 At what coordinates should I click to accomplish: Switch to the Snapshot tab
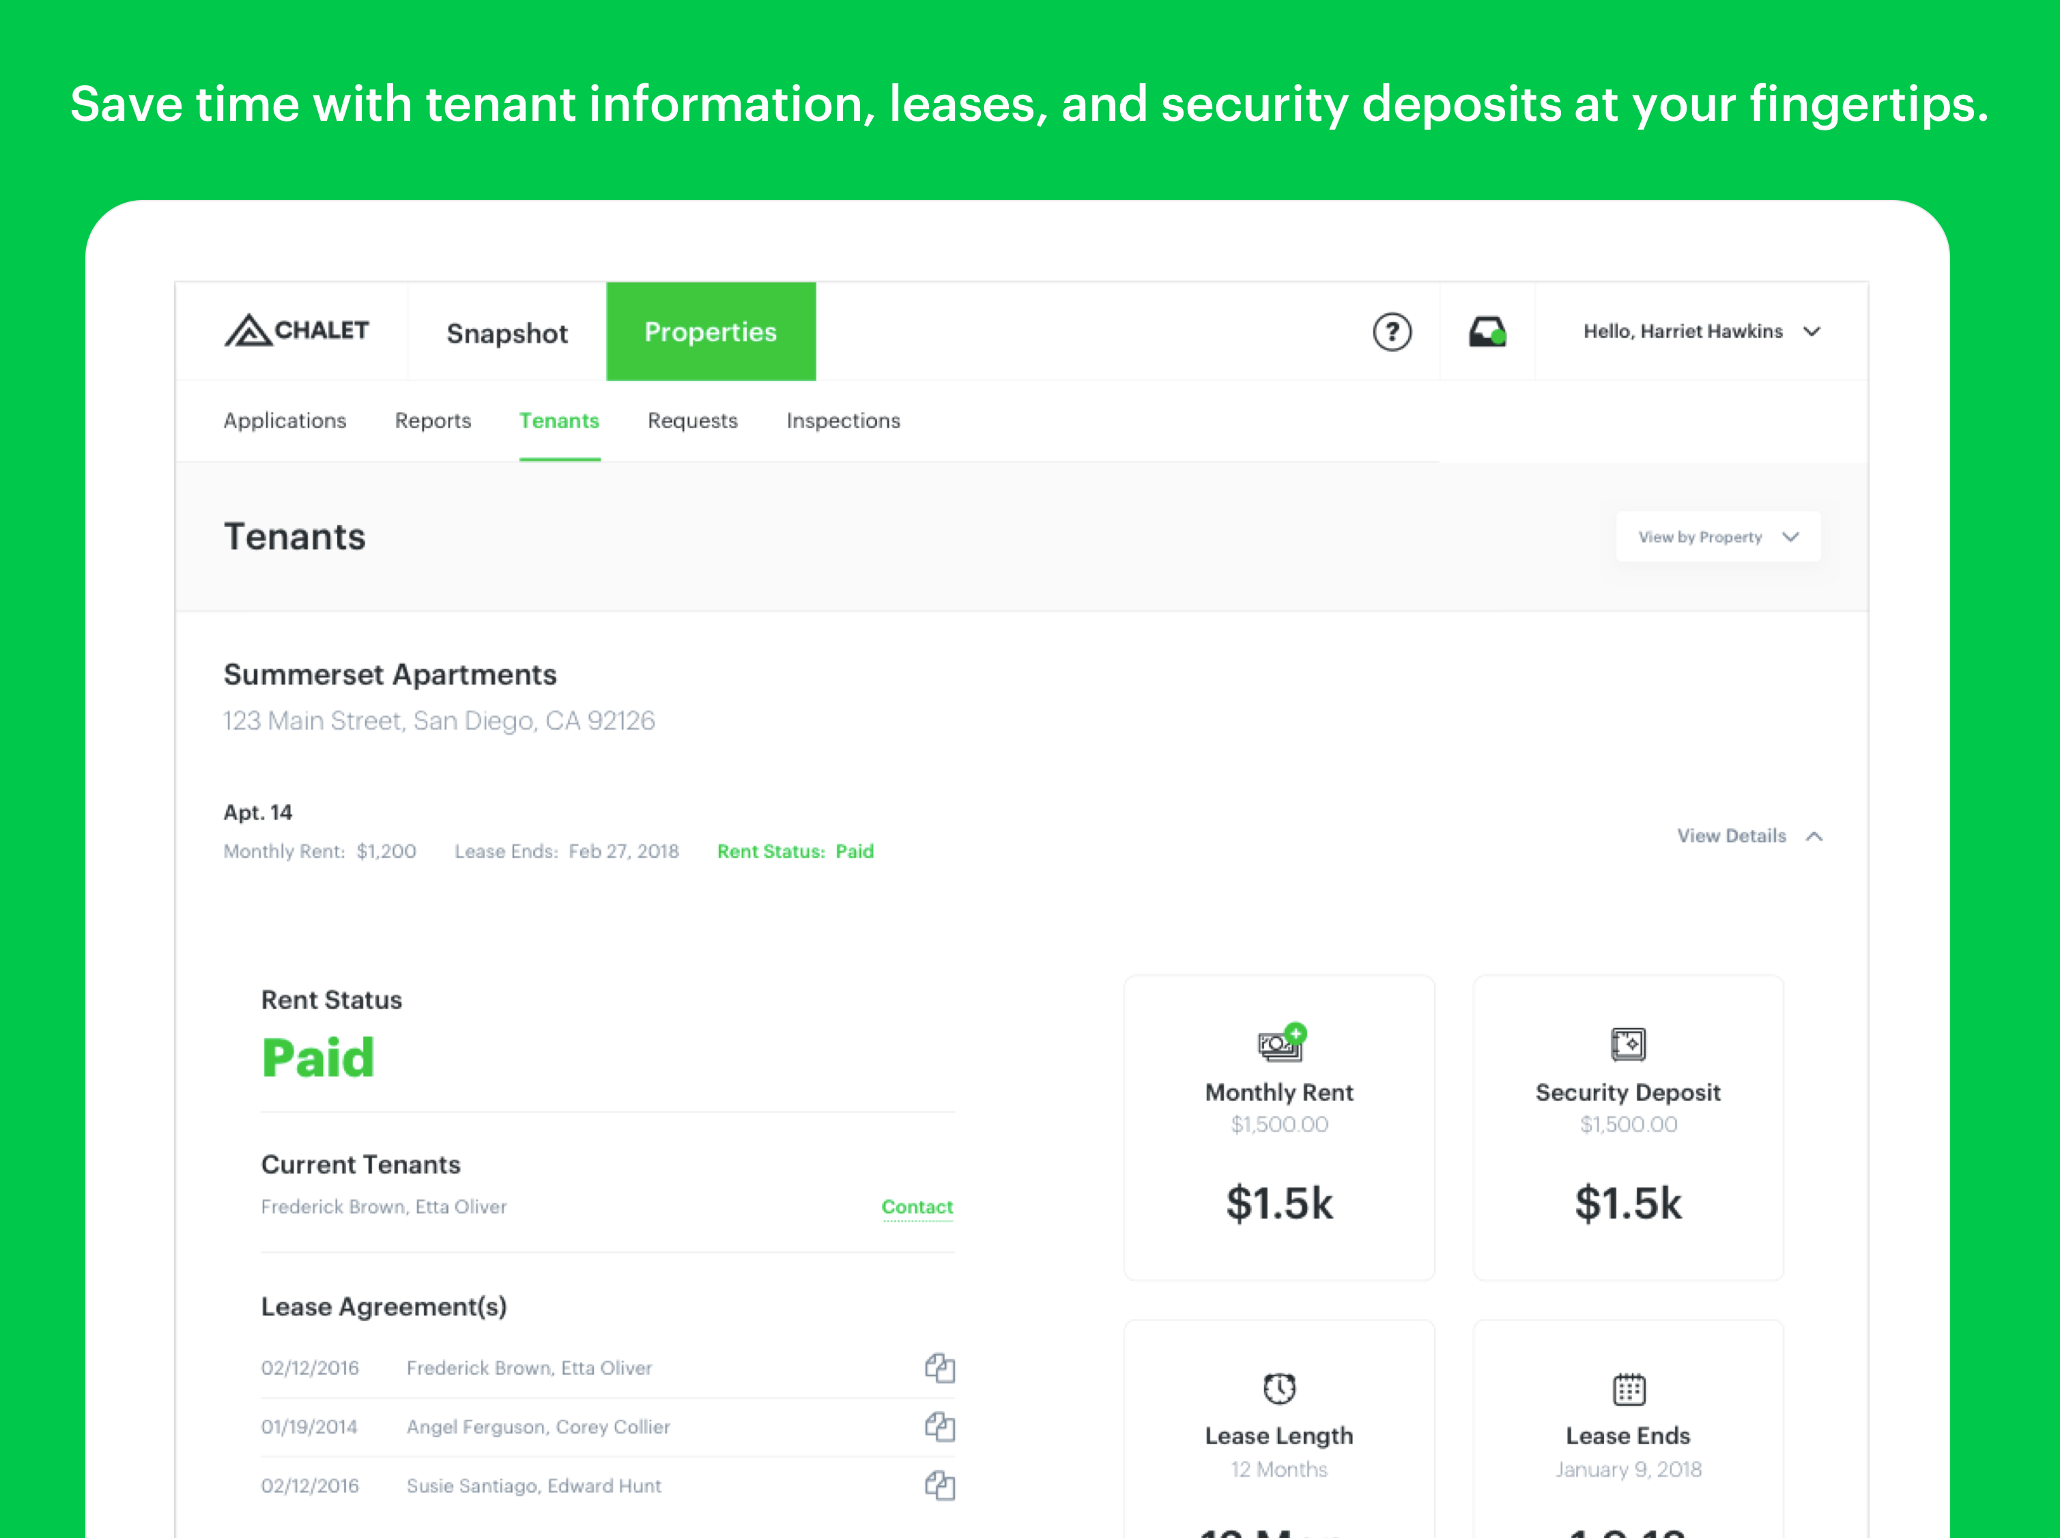(506, 332)
